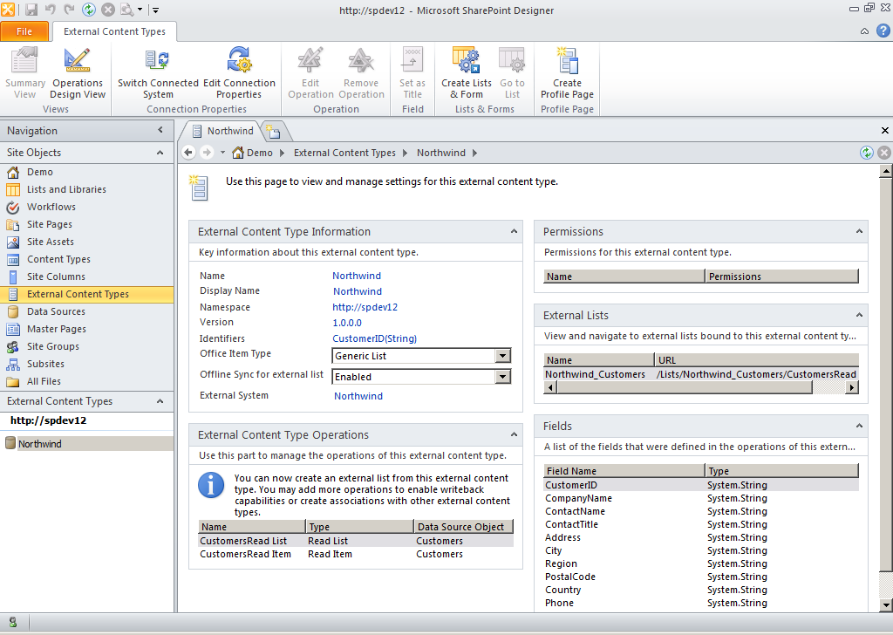Select the Northwind_Customers external list row
Screen dimensions: 893x635
(x=701, y=374)
